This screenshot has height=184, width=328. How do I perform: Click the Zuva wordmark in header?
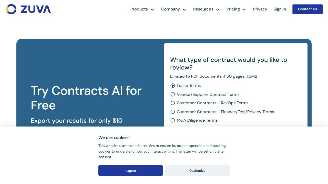click(36, 9)
